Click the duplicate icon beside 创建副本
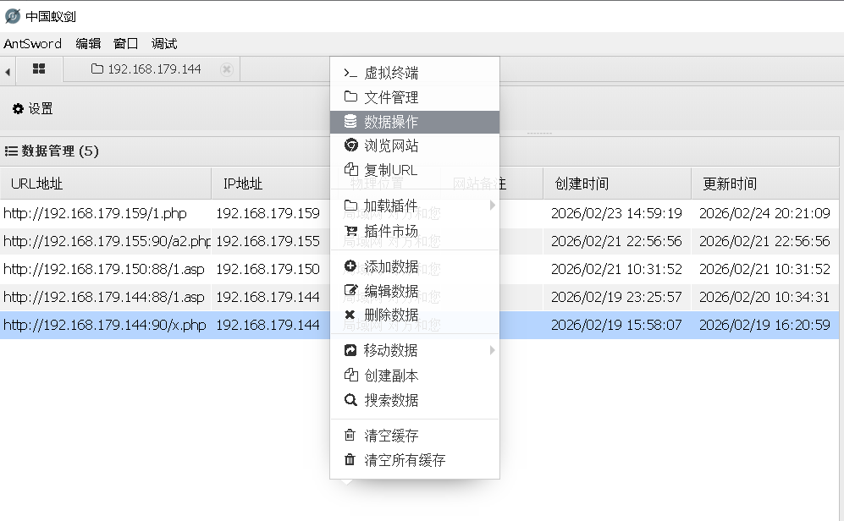 click(x=351, y=375)
